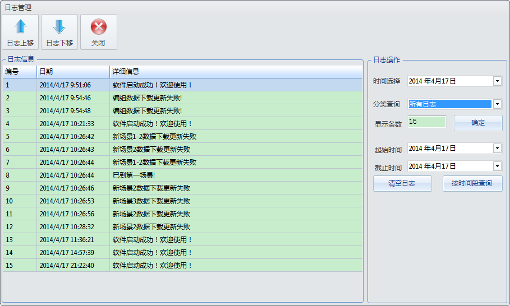This screenshot has height=306, width=510.
Task: Open the 时间选择 date dropdown
Action: [x=497, y=81]
